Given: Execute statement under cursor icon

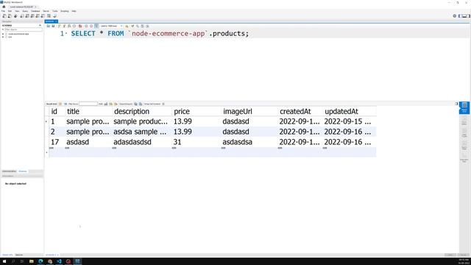Looking at the screenshot, I should (x=64, y=26).
